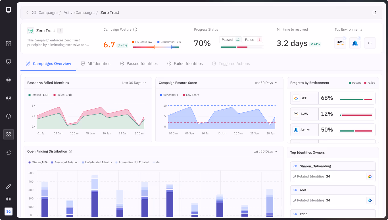The height and width of the screenshot is (220, 388).
Task: Click the 3.2 days resolve time
Action: coord(292,43)
